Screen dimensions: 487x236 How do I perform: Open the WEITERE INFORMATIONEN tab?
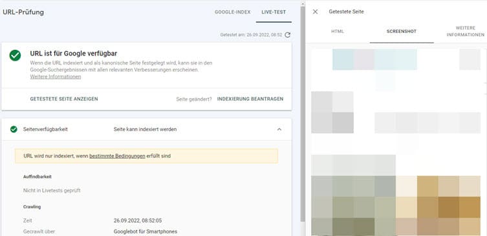point(466,32)
